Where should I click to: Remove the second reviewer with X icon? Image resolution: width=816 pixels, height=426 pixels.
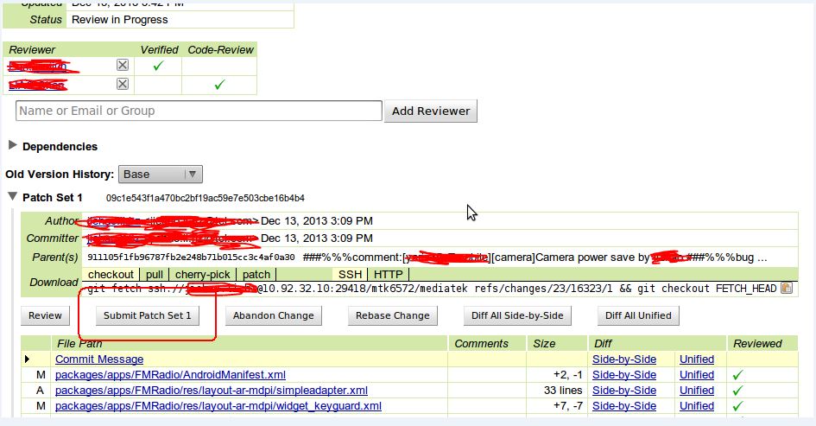pyautogui.click(x=123, y=84)
